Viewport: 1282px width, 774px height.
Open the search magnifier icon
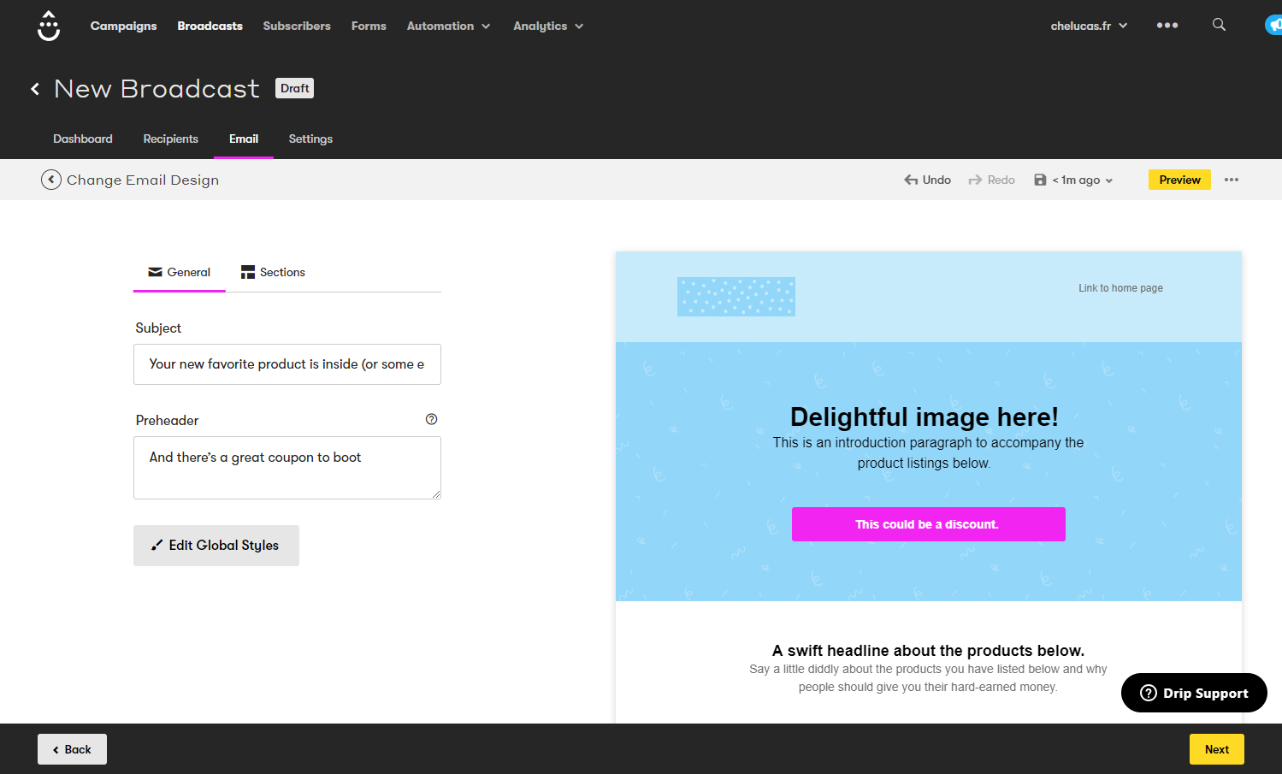click(1219, 25)
